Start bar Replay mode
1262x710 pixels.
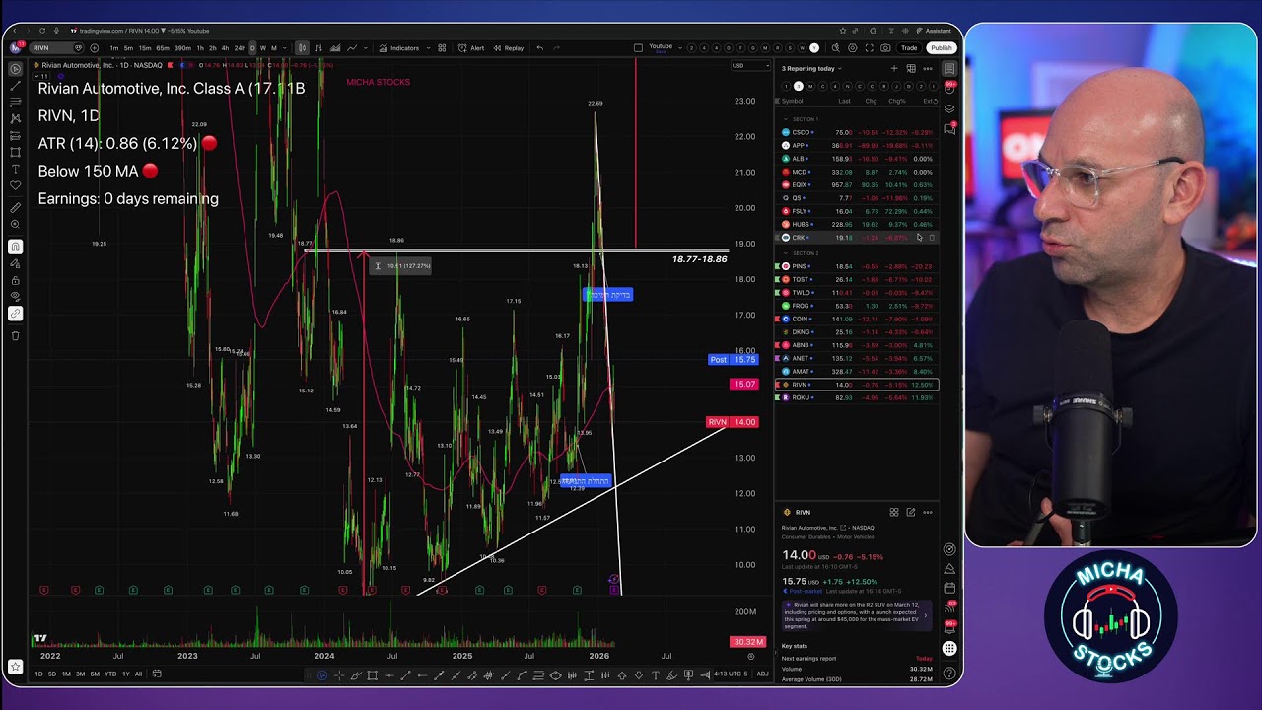tap(509, 48)
